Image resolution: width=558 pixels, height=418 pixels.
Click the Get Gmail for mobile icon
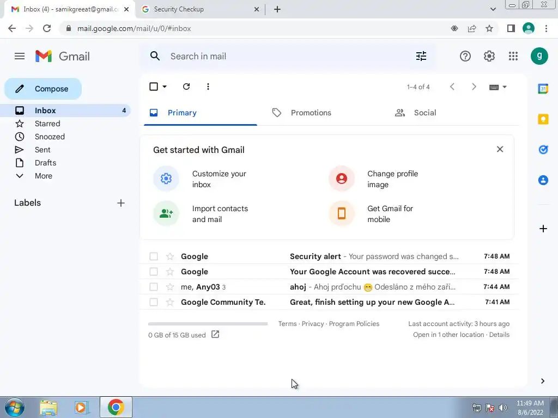click(342, 213)
